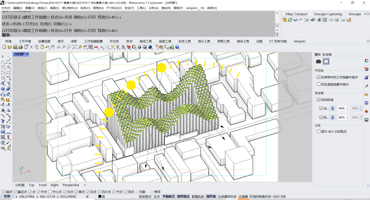Click the monitor display icon on the right panel edge
This screenshot has width=370, height=200.
click(366, 120)
